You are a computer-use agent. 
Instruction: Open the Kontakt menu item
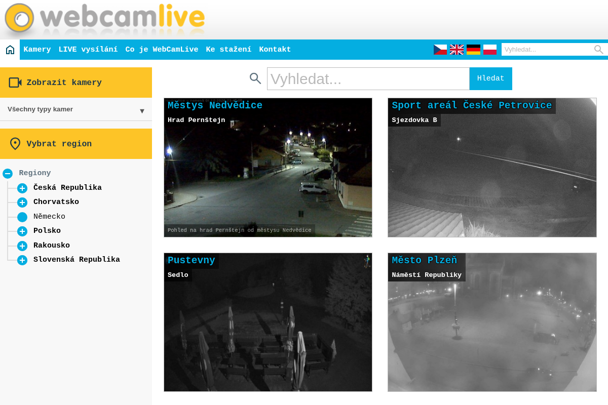click(x=275, y=50)
